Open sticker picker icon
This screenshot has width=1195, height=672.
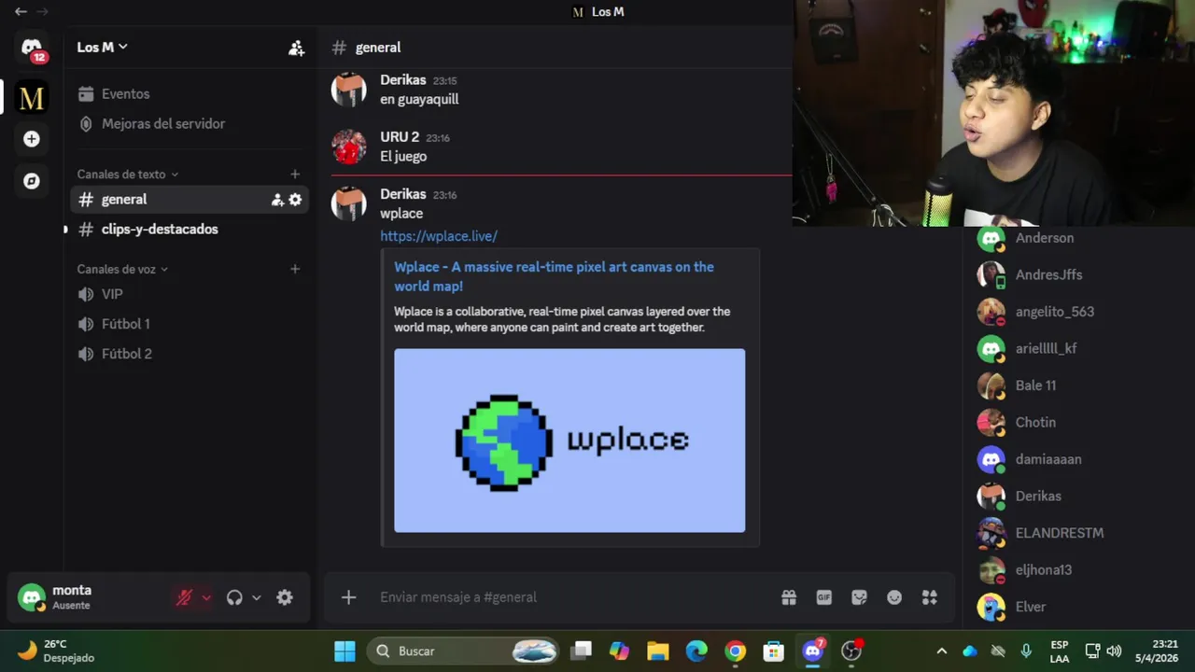[859, 597]
